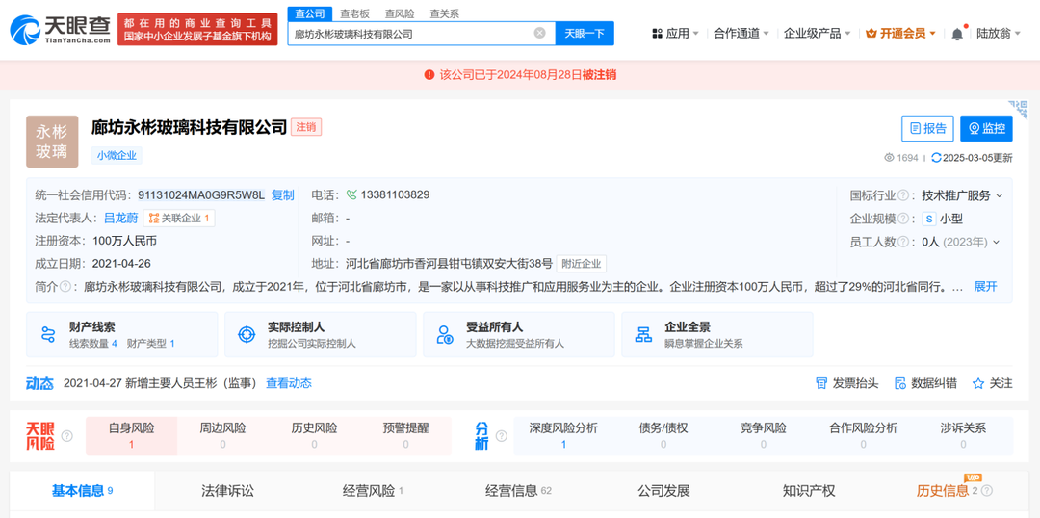This screenshot has width=1040, height=518.
Task: Switch to the 基本信息 tab
Action: (82, 491)
